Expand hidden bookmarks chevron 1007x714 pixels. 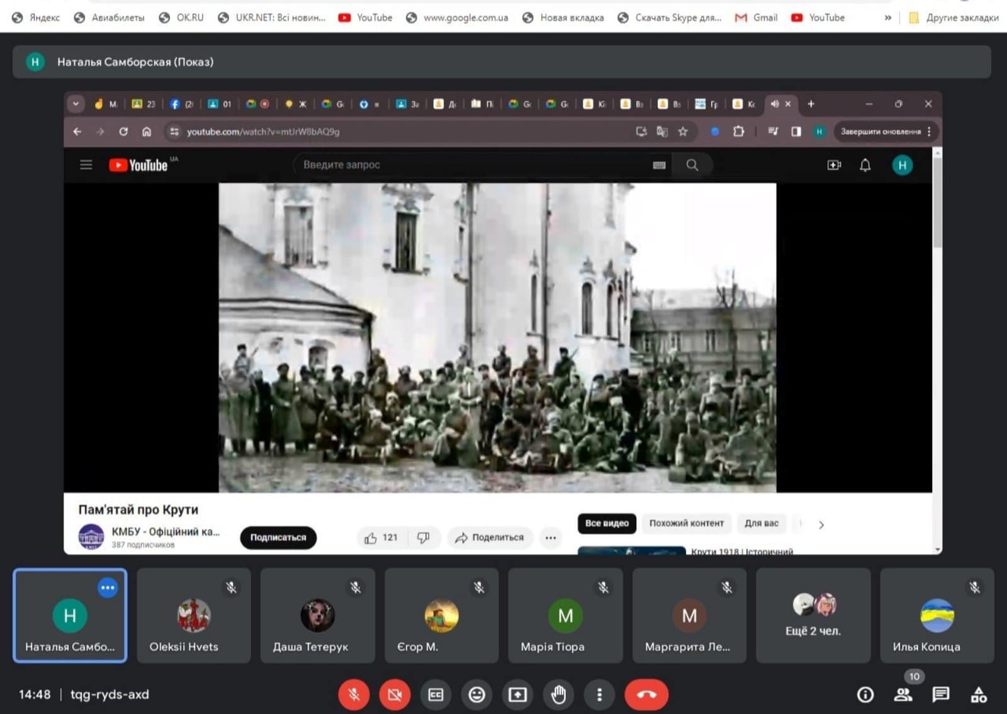click(x=887, y=18)
